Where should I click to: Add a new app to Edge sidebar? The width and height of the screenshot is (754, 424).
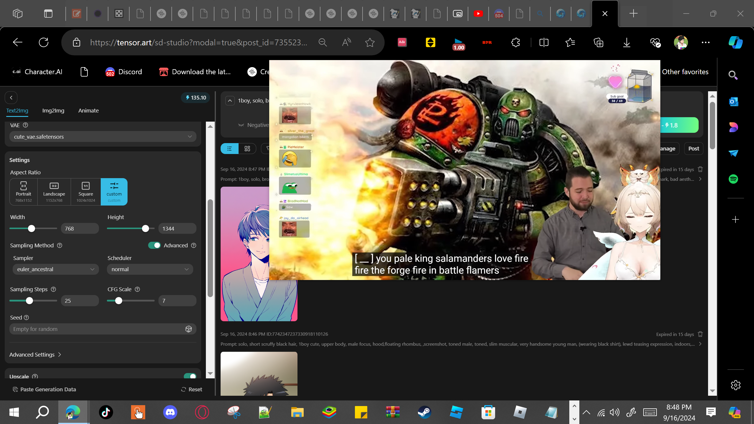735,220
